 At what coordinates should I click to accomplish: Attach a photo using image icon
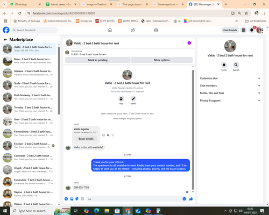72,199
